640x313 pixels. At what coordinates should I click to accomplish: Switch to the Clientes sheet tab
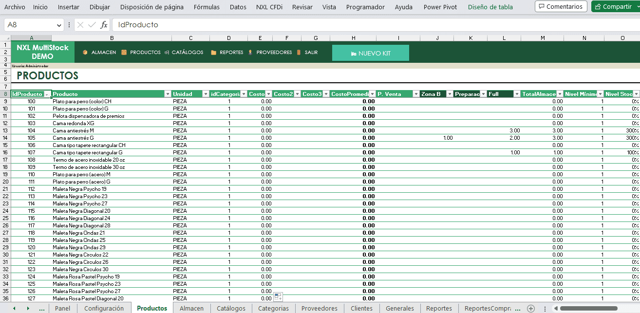pyautogui.click(x=362, y=309)
